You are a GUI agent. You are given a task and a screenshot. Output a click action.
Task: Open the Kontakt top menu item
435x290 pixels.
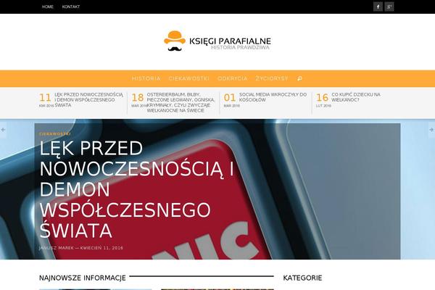(x=71, y=7)
